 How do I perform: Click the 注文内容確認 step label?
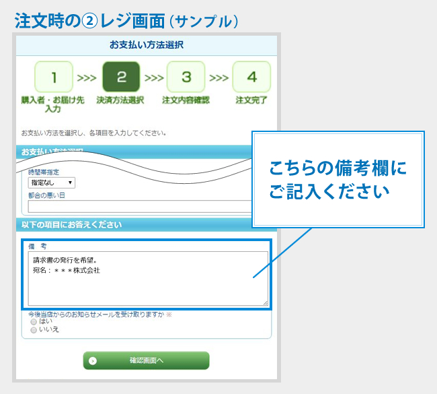click(186, 100)
